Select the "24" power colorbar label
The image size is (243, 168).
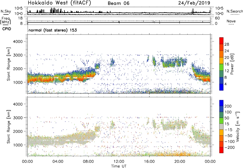point(227,51)
